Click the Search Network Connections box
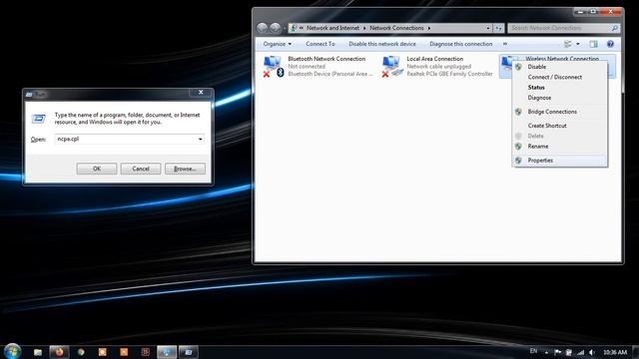The height and width of the screenshot is (359, 639). pyautogui.click(x=564, y=28)
